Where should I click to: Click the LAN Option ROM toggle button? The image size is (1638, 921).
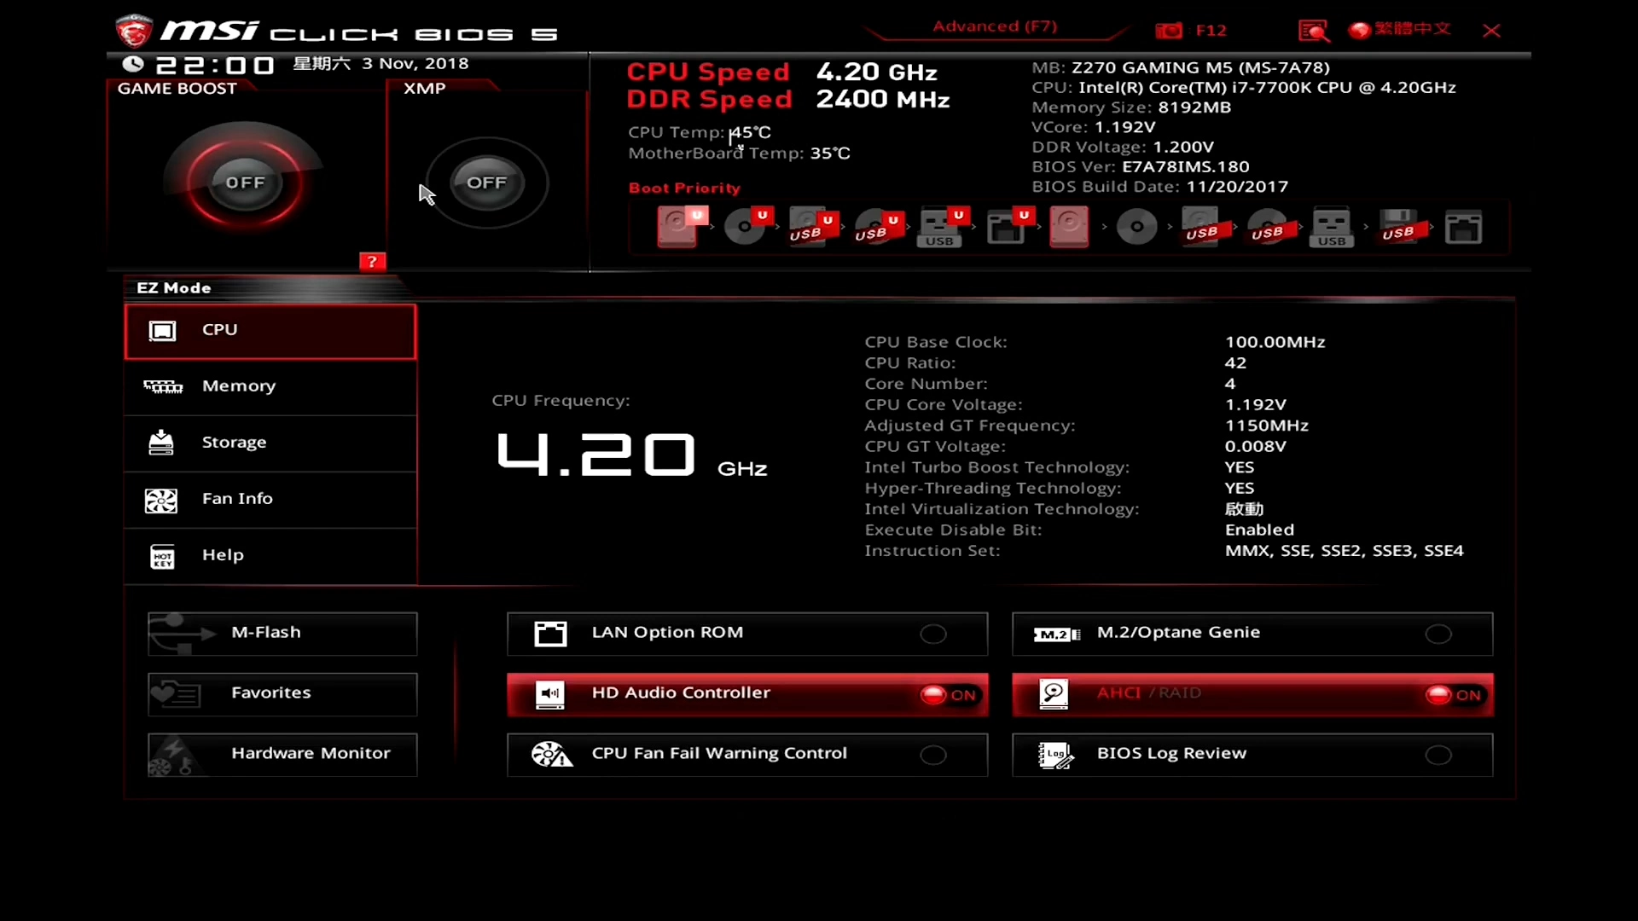935,633
